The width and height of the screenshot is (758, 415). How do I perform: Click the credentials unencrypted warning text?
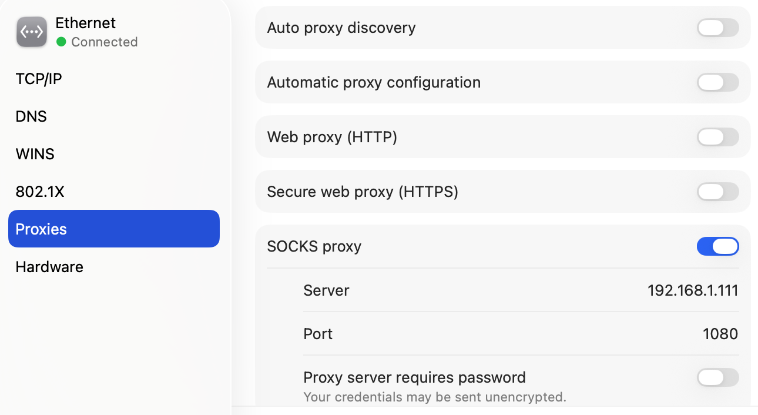(x=434, y=397)
